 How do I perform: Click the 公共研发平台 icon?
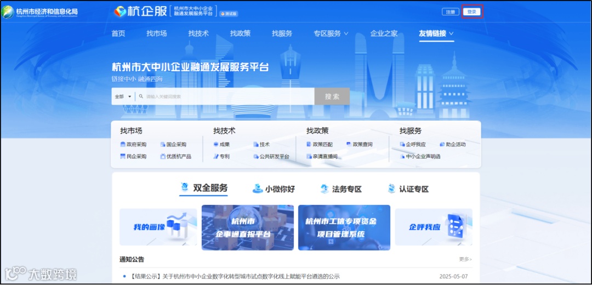(x=256, y=156)
